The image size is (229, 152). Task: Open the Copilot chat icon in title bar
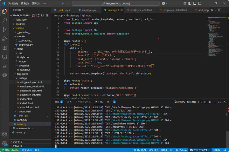[163, 3]
